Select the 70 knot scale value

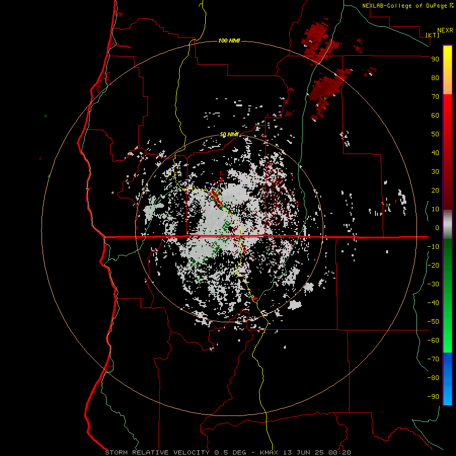tap(435, 97)
